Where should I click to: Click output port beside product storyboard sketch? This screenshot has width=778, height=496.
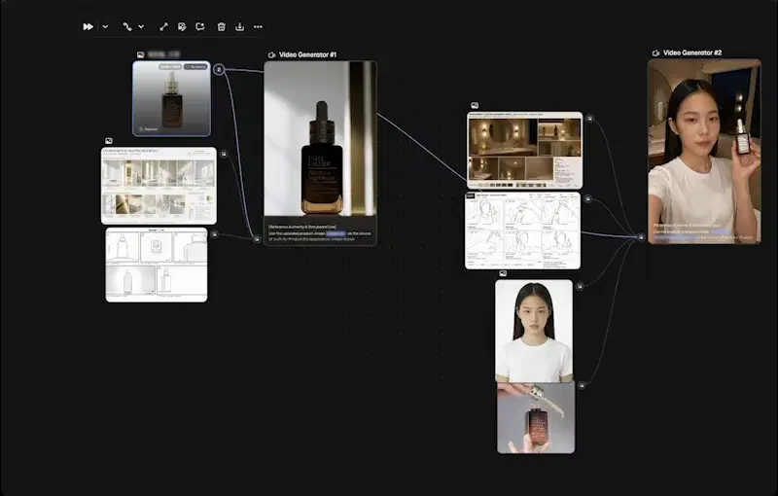214,234
